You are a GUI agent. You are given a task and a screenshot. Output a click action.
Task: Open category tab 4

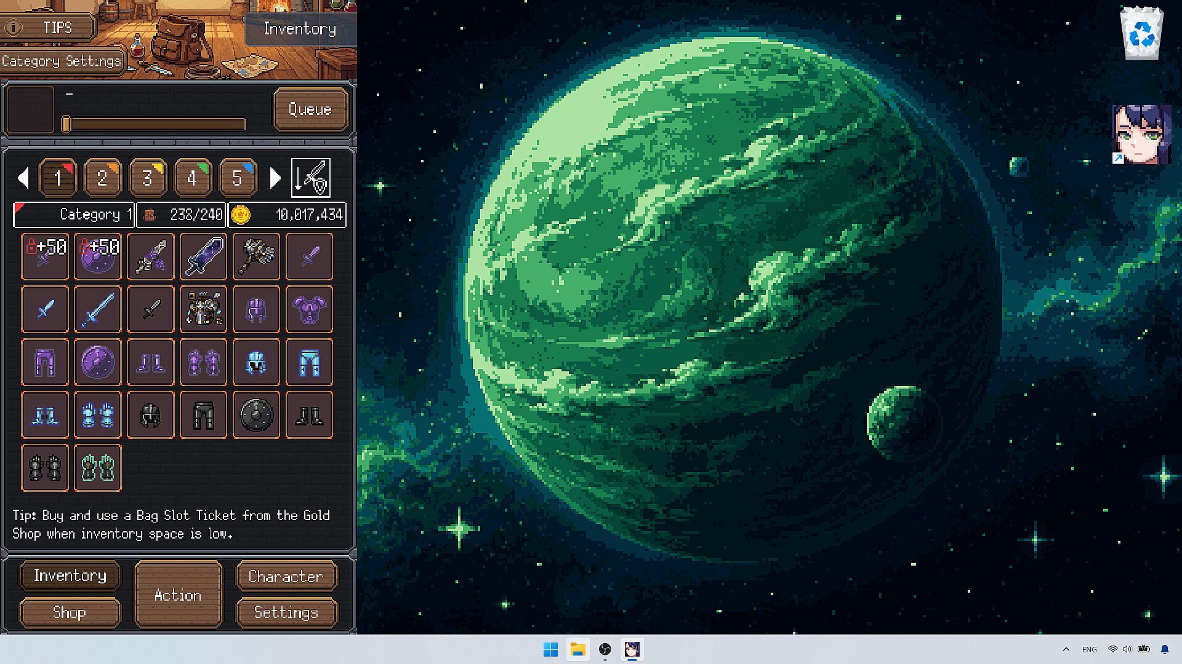click(x=192, y=178)
